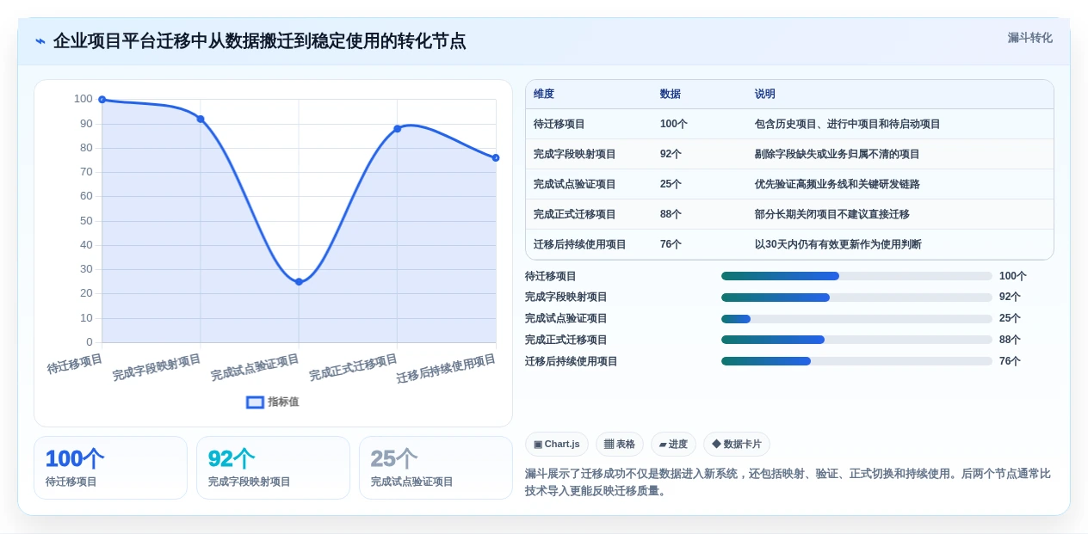
Task: Click the last chart point at value 76
Action: pyautogui.click(x=496, y=158)
